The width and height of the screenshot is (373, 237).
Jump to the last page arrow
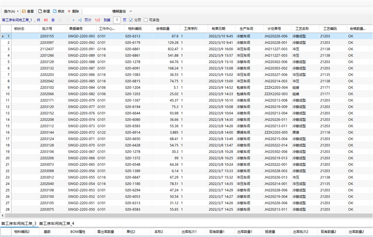coord(80,20)
